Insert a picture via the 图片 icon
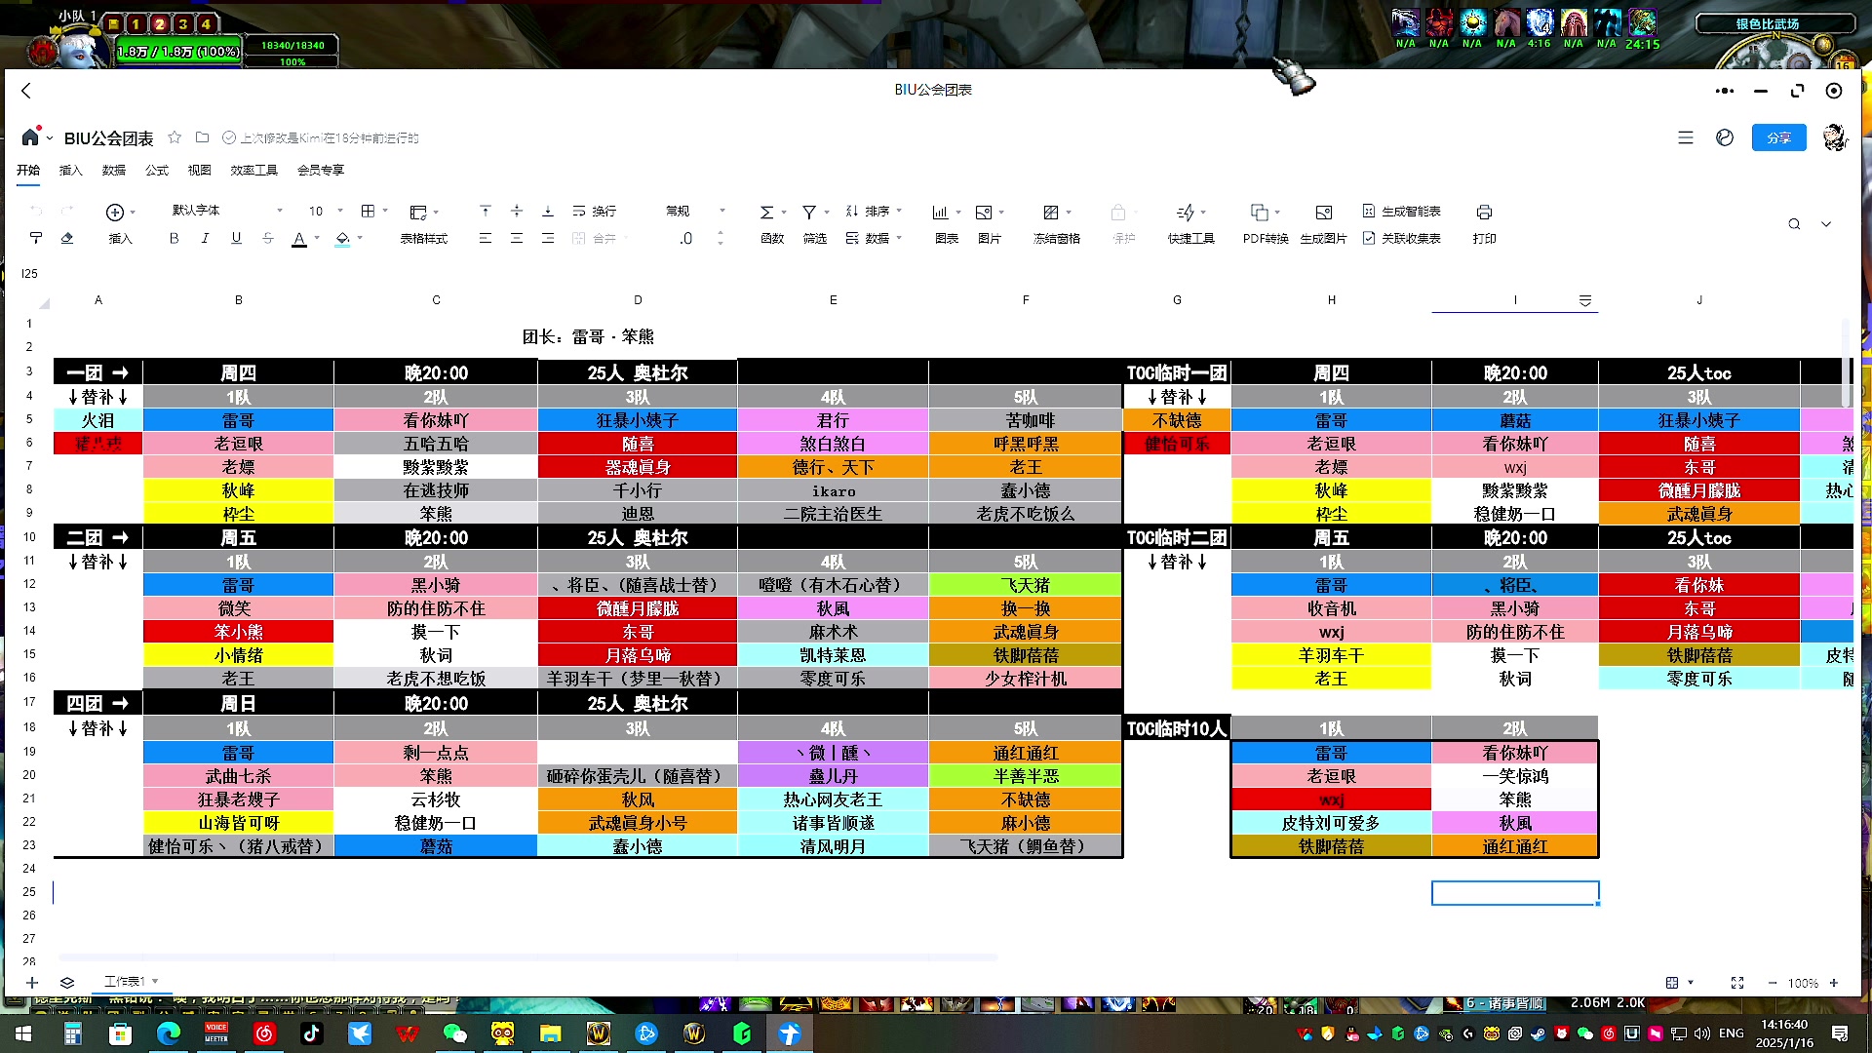This screenshot has height=1053, width=1872. pos(988,224)
